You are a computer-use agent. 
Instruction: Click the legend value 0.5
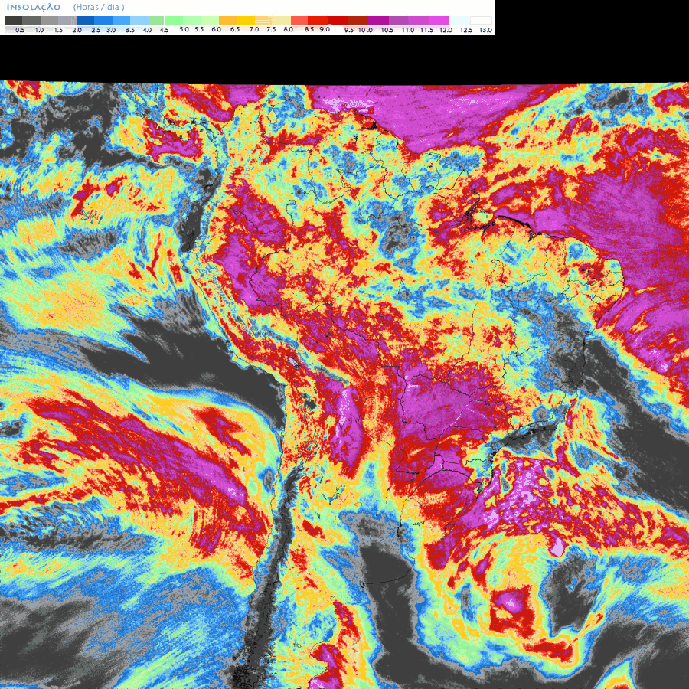coord(20,31)
